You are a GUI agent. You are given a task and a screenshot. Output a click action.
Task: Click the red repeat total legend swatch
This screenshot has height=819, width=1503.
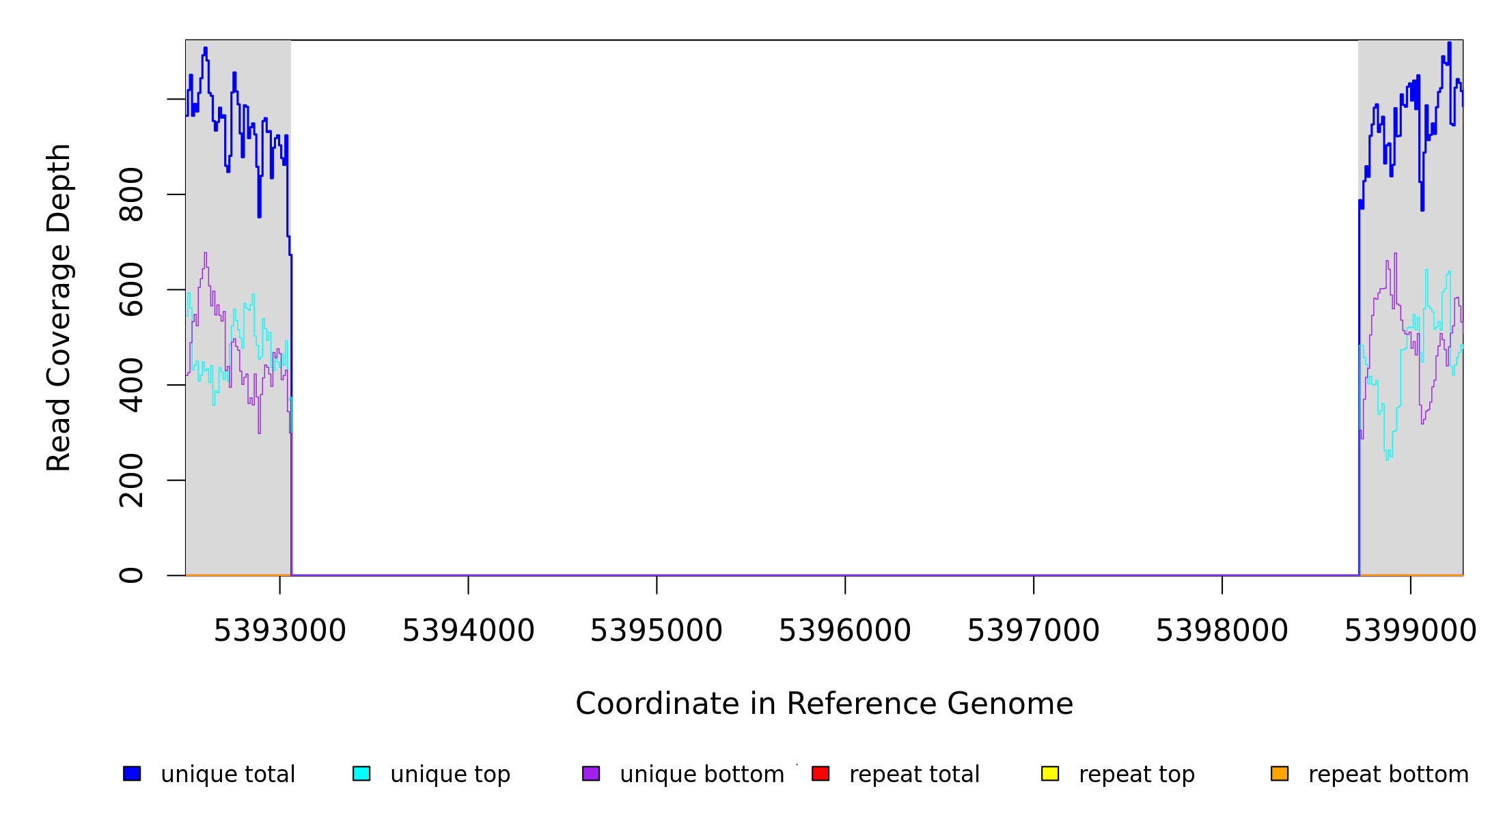(x=821, y=773)
